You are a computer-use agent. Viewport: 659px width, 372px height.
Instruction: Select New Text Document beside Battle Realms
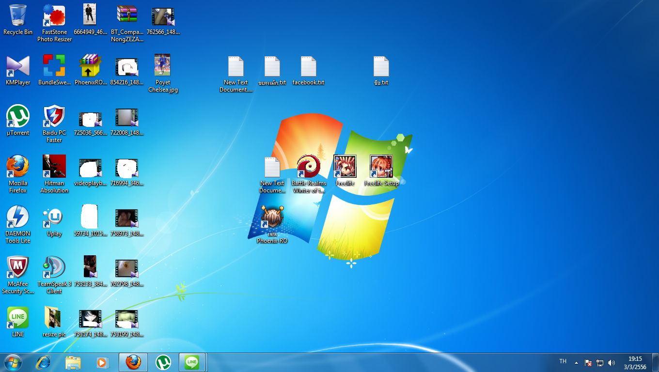pyautogui.click(x=272, y=174)
